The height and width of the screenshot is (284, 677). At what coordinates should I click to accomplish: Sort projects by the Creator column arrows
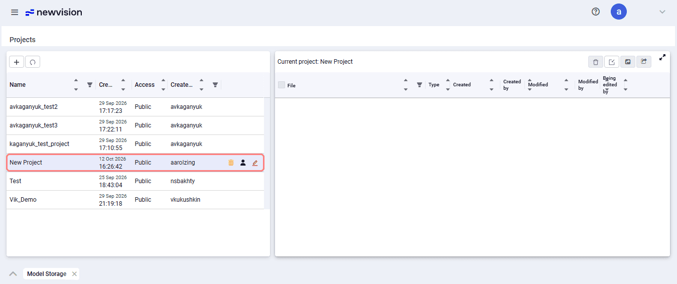201,85
